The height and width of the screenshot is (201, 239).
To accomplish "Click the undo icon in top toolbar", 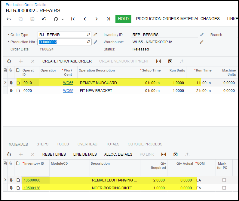I will (44, 19).
